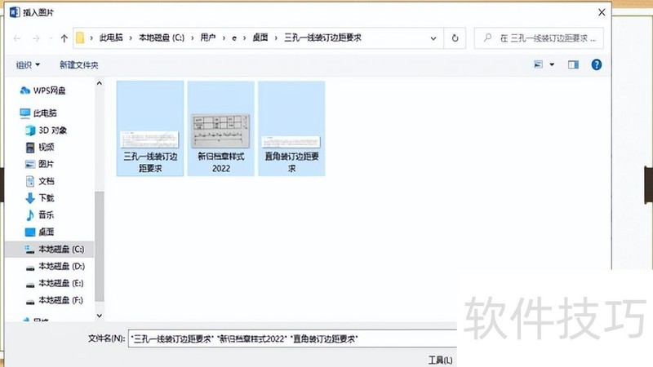653x367 pixels.
Task: Click navigation pane scrollbar thumb
Action: coord(99,247)
